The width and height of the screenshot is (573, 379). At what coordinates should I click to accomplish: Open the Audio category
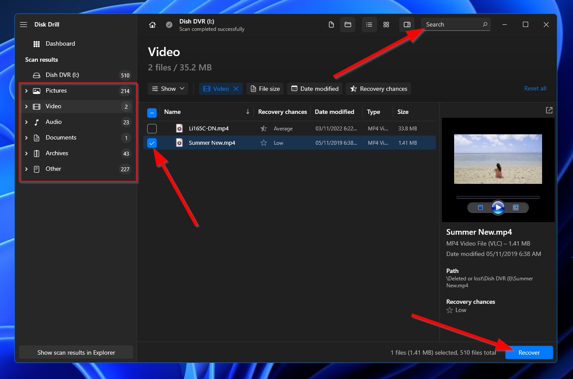[76, 122]
